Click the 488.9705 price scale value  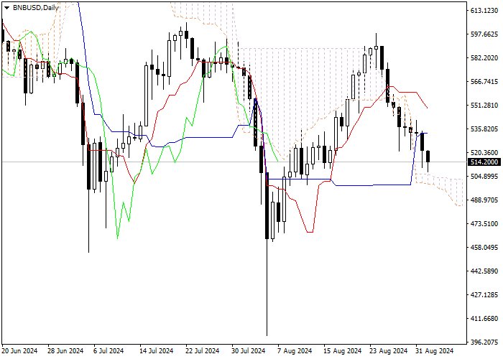[x=484, y=200]
